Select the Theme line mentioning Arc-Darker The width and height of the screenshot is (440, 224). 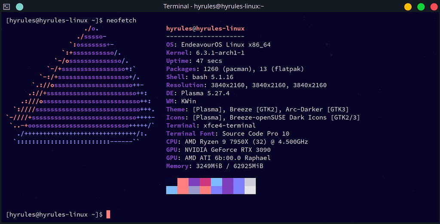tap(257, 110)
